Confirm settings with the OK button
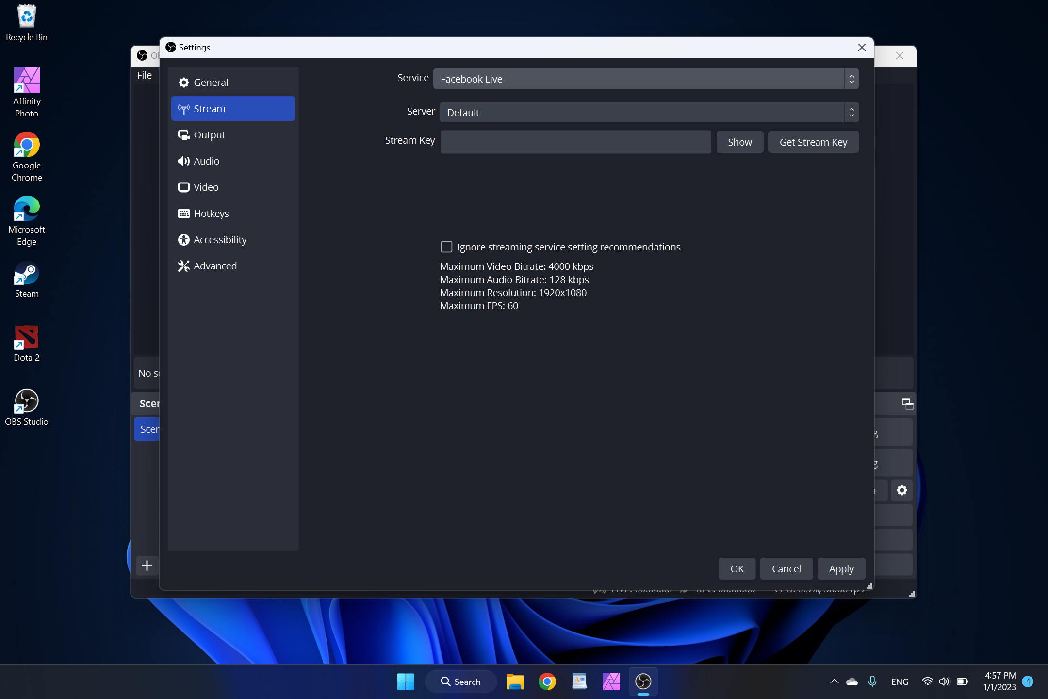1048x699 pixels. pos(737,568)
